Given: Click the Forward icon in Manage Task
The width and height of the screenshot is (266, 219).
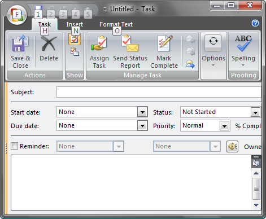Looking at the screenshot, I should [x=190, y=64].
